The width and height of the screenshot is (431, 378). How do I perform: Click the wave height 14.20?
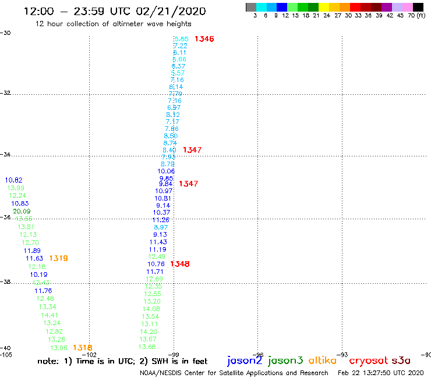click(149, 331)
